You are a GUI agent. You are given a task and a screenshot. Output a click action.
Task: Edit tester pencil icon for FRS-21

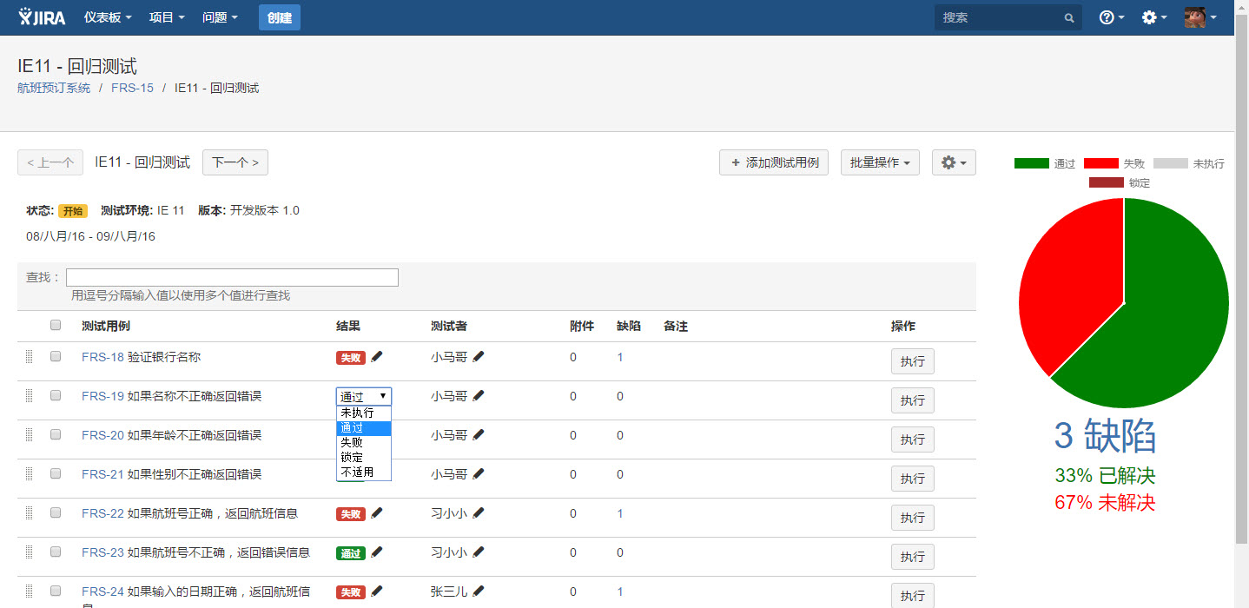479,473
